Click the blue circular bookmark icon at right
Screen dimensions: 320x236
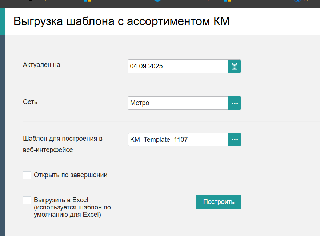(297, 1)
